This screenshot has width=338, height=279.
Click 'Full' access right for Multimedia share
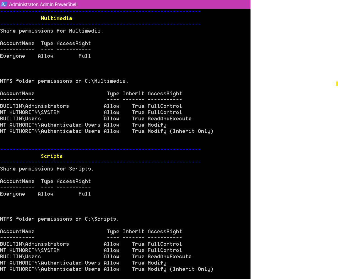(x=84, y=56)
